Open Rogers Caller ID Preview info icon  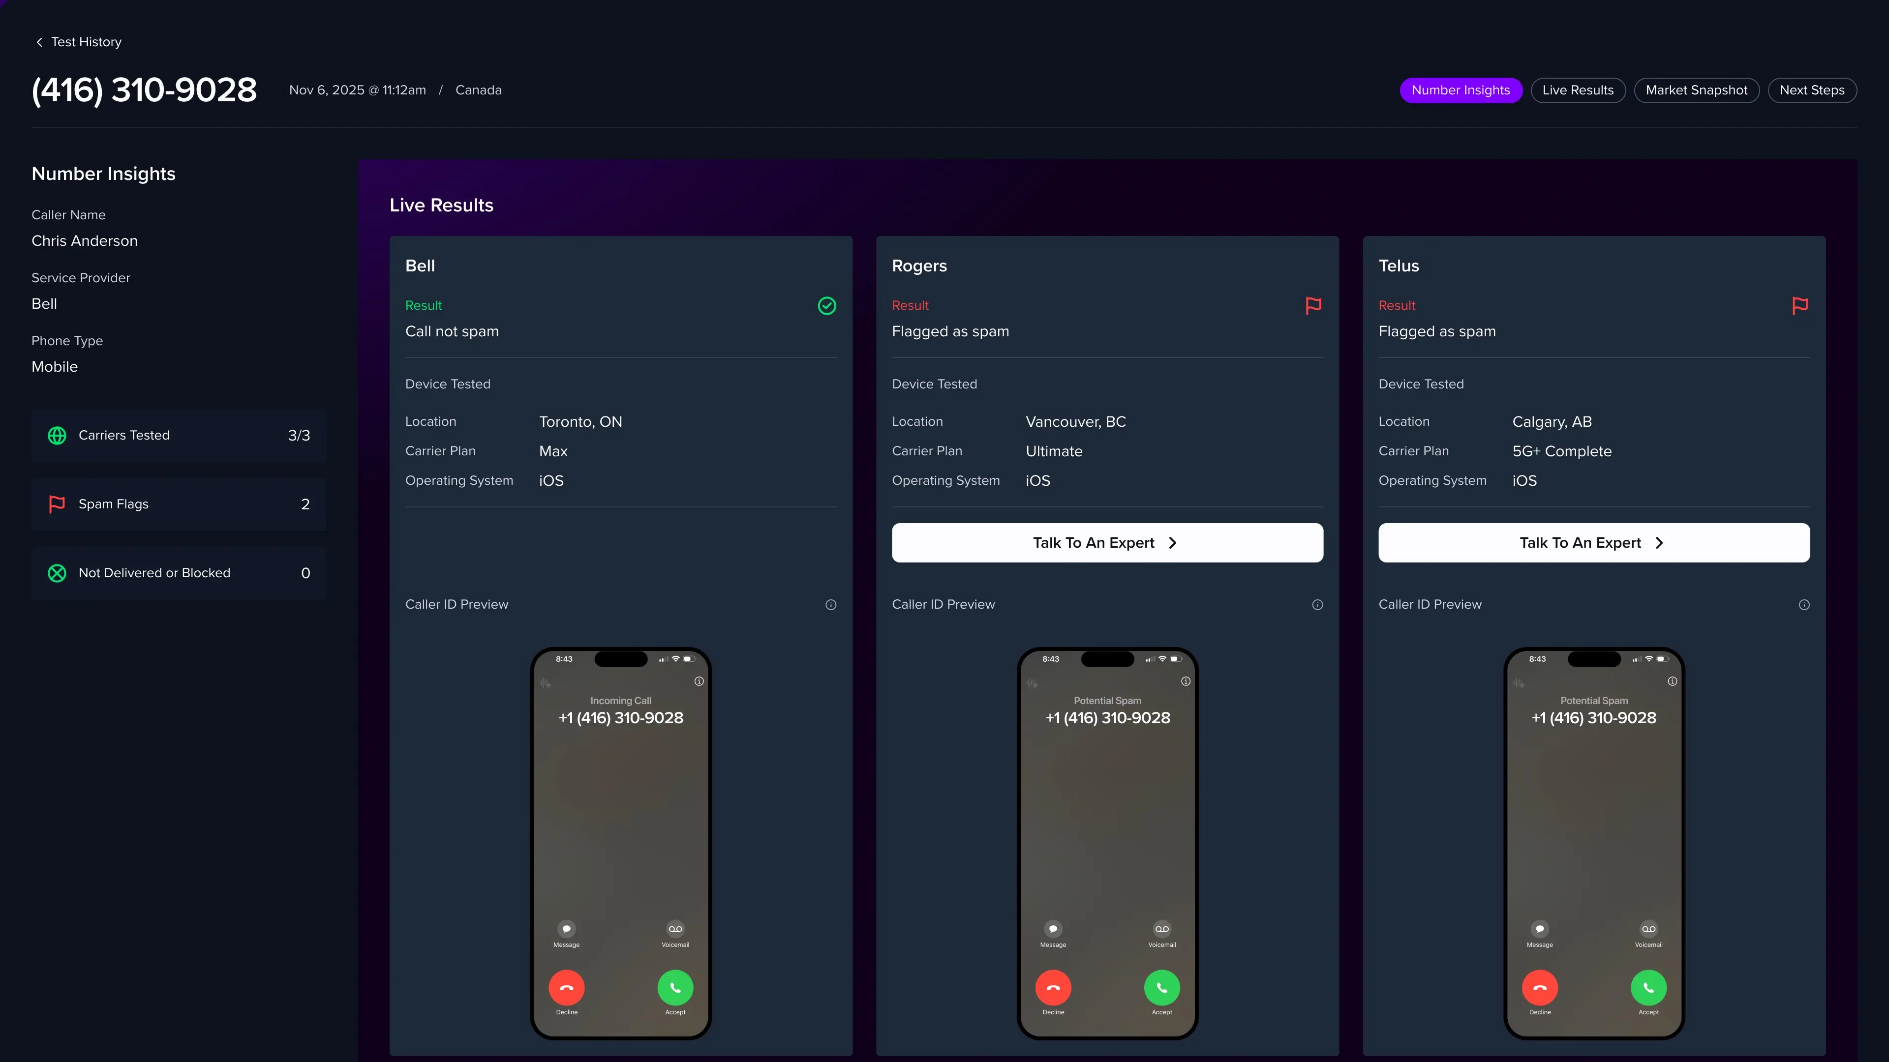[1317, 605]
